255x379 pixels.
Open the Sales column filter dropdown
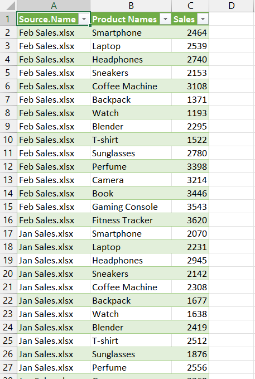point(203,19)
